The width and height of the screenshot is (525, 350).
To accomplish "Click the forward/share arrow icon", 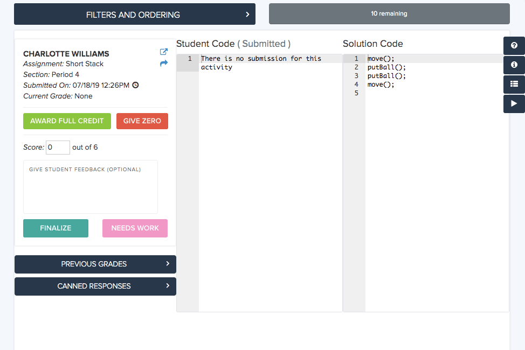I will [163, 64].
